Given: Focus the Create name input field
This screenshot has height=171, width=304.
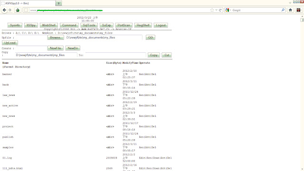Looking at the screenshot, I should pos(31,48).
